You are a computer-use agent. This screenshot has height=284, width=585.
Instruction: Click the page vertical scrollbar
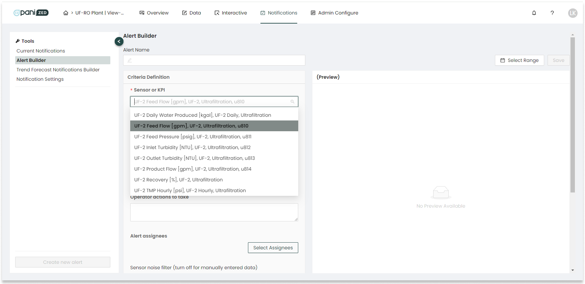tap(573, 114)
